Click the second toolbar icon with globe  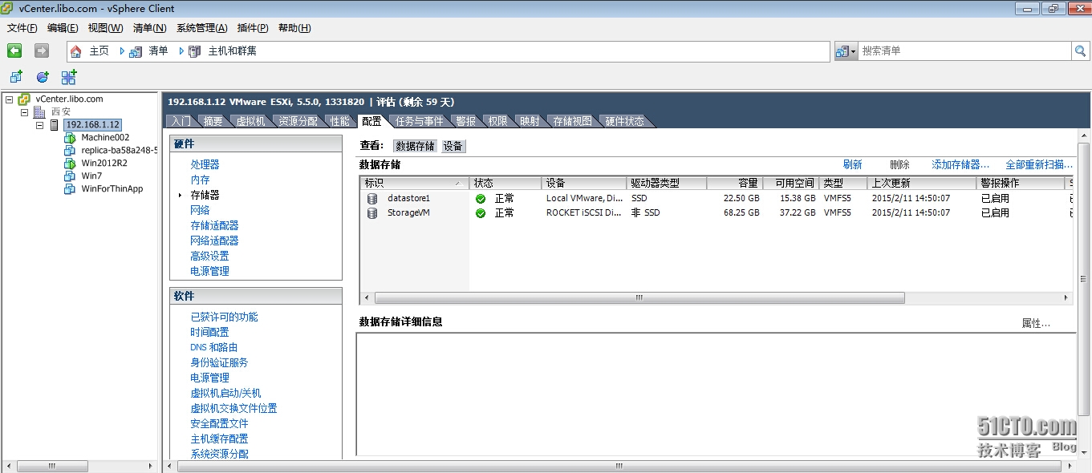click(43, 77)
